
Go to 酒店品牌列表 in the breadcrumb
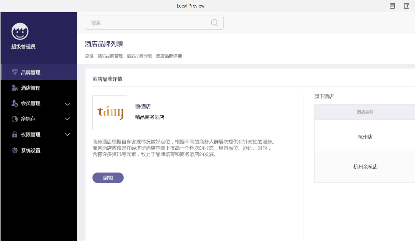(x=139, y=56)
